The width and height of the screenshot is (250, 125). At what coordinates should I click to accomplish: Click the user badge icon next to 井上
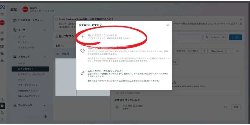tap(117, 107)
